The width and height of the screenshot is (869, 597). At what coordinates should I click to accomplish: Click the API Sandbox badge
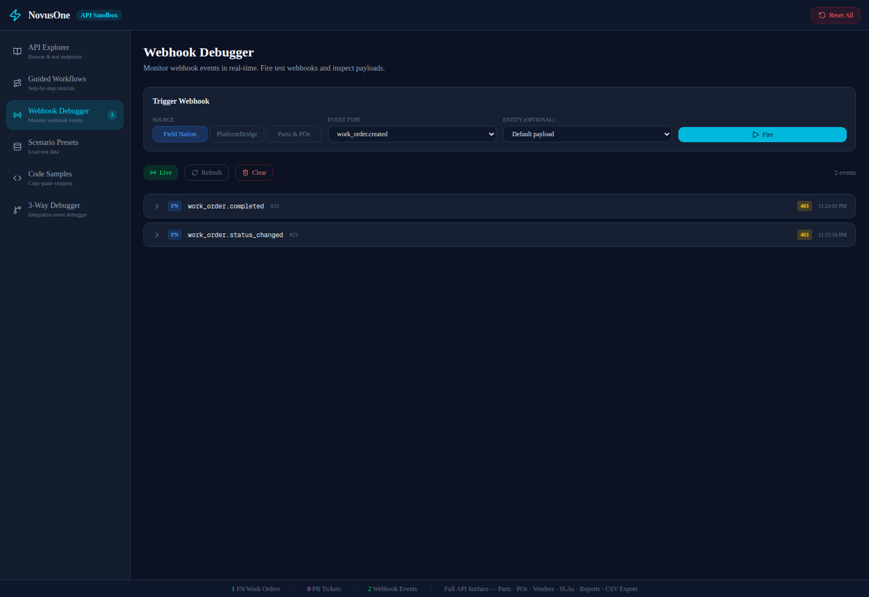tap(99, 15)
